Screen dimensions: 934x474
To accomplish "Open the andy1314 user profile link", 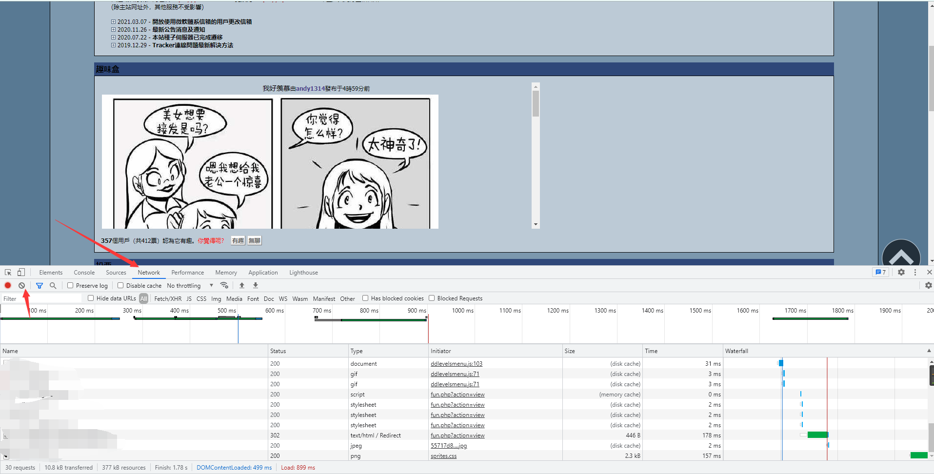I will click(310, 88).
